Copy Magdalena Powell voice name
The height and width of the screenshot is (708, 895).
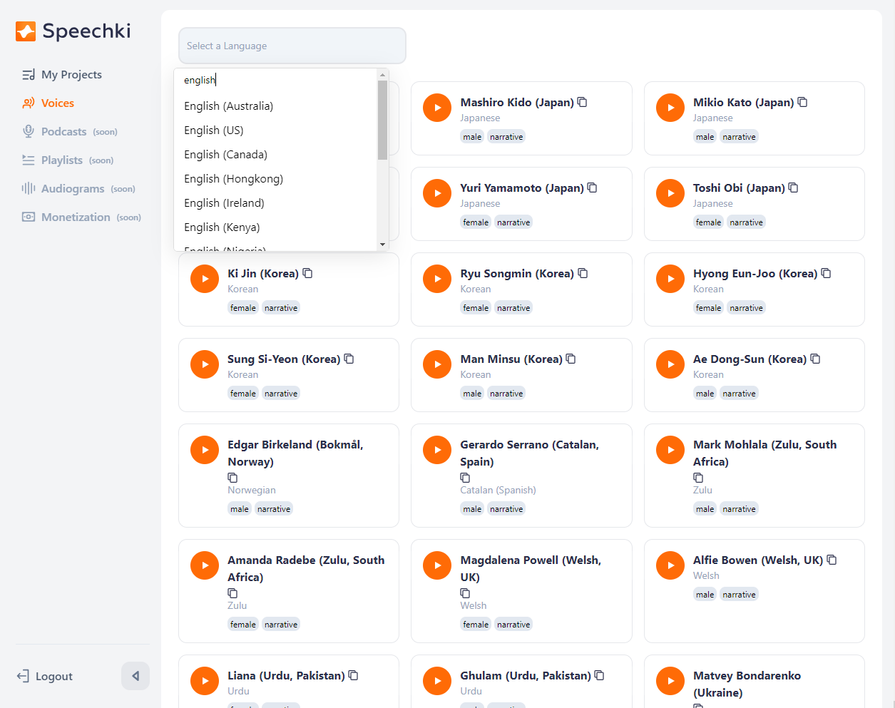click(x=466, y=593)
